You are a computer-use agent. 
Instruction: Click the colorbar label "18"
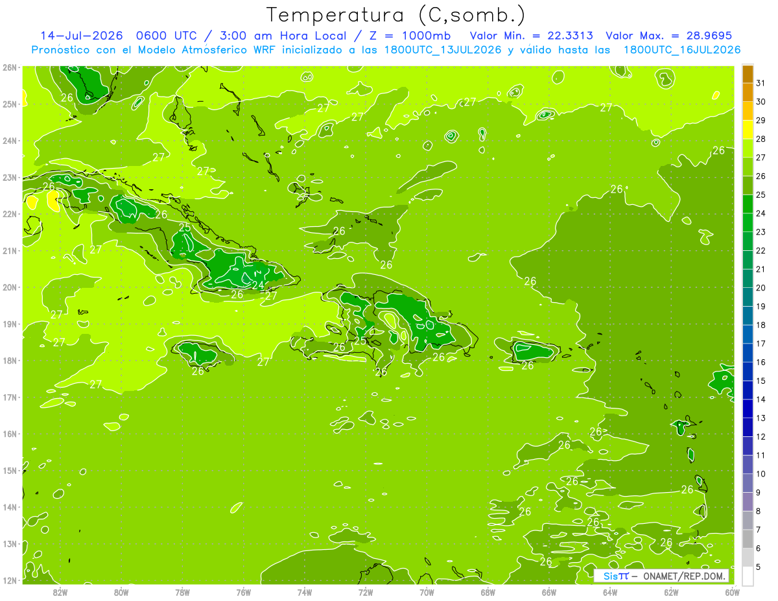pyautogui.click(x=760, y=325)
